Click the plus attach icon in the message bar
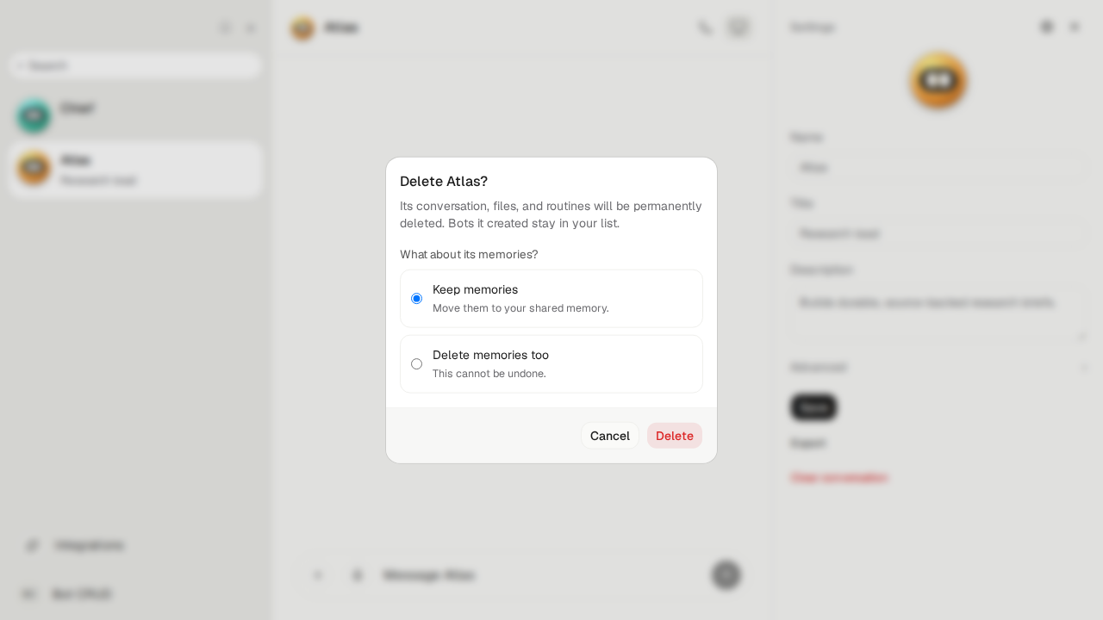The height and width of the screenshot is (620, 1103). pos(318,575)
